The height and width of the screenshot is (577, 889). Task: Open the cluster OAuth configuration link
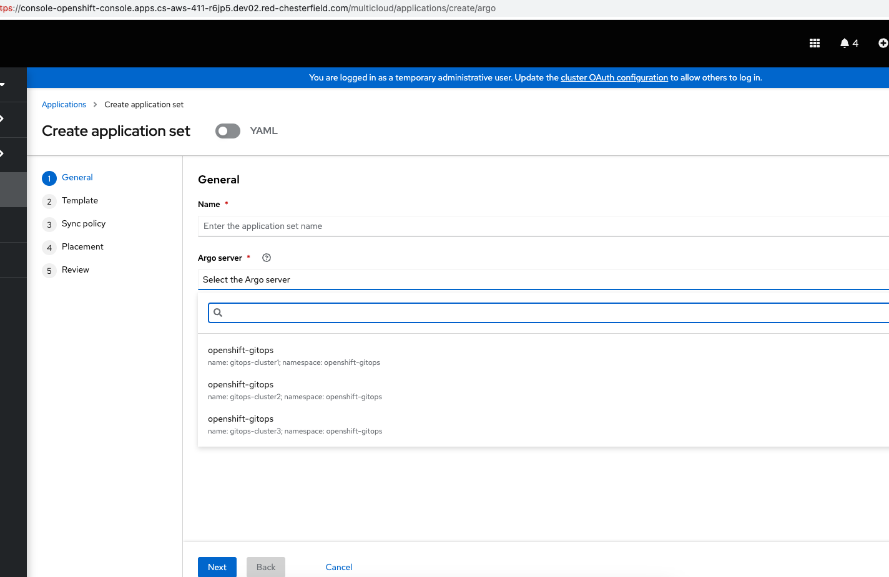(x=614, y=78)
